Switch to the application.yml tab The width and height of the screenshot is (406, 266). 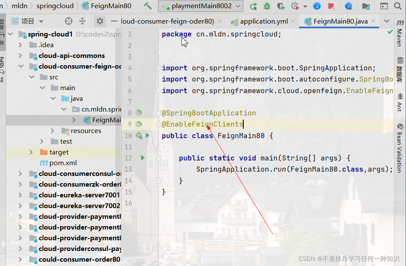(264, 21)
